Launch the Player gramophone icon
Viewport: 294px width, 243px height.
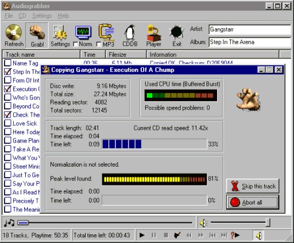(153, 33)
